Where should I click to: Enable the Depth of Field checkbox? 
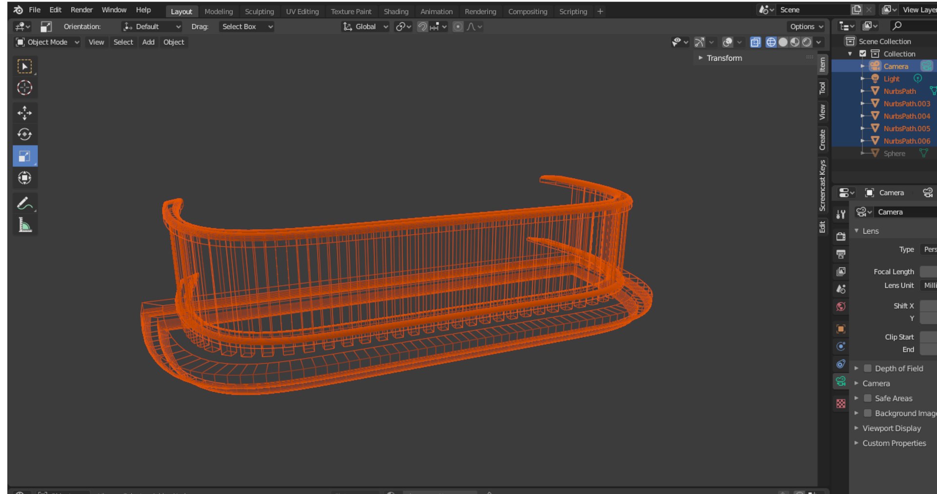point(868,369)
